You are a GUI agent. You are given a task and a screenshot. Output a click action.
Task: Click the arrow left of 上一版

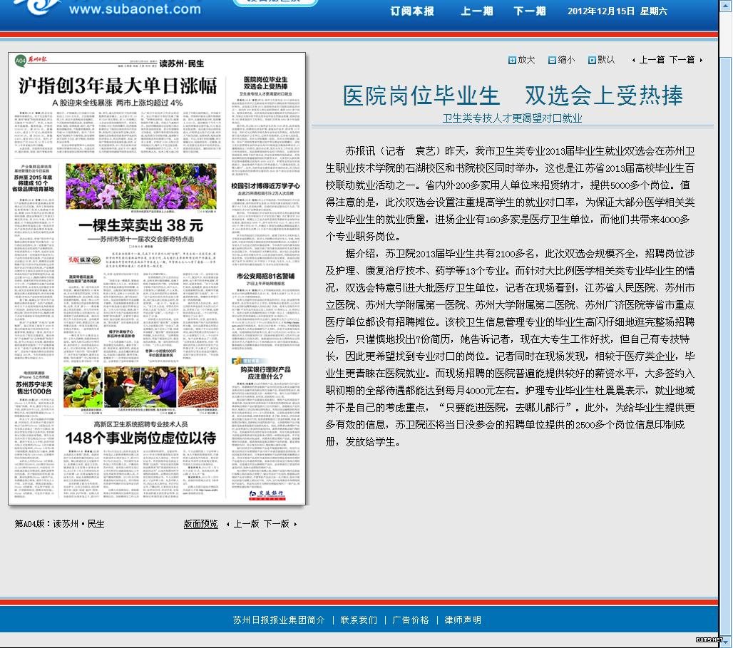pos(227,525)
